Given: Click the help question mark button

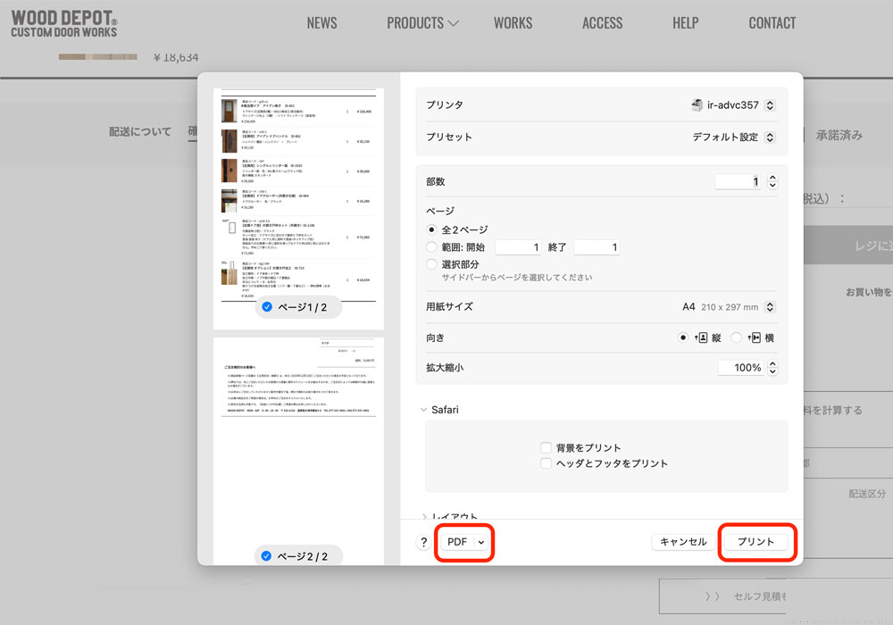Looking at the screenshot, I should coord(423,542).
